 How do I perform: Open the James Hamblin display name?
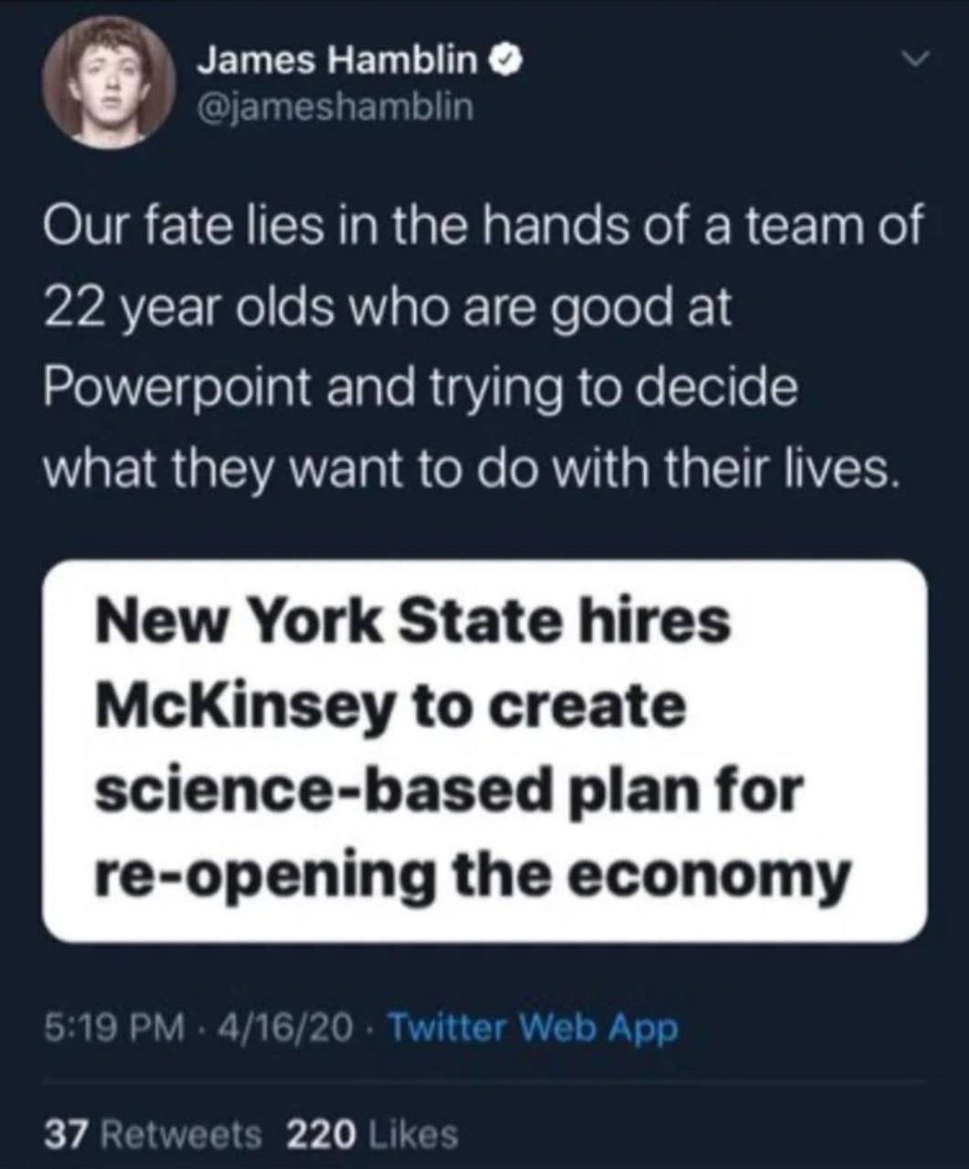338,62
